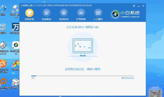Open the hamburger menu in title bar
Viewport: 164px width, 97px height.
click(x=134, y=6)
